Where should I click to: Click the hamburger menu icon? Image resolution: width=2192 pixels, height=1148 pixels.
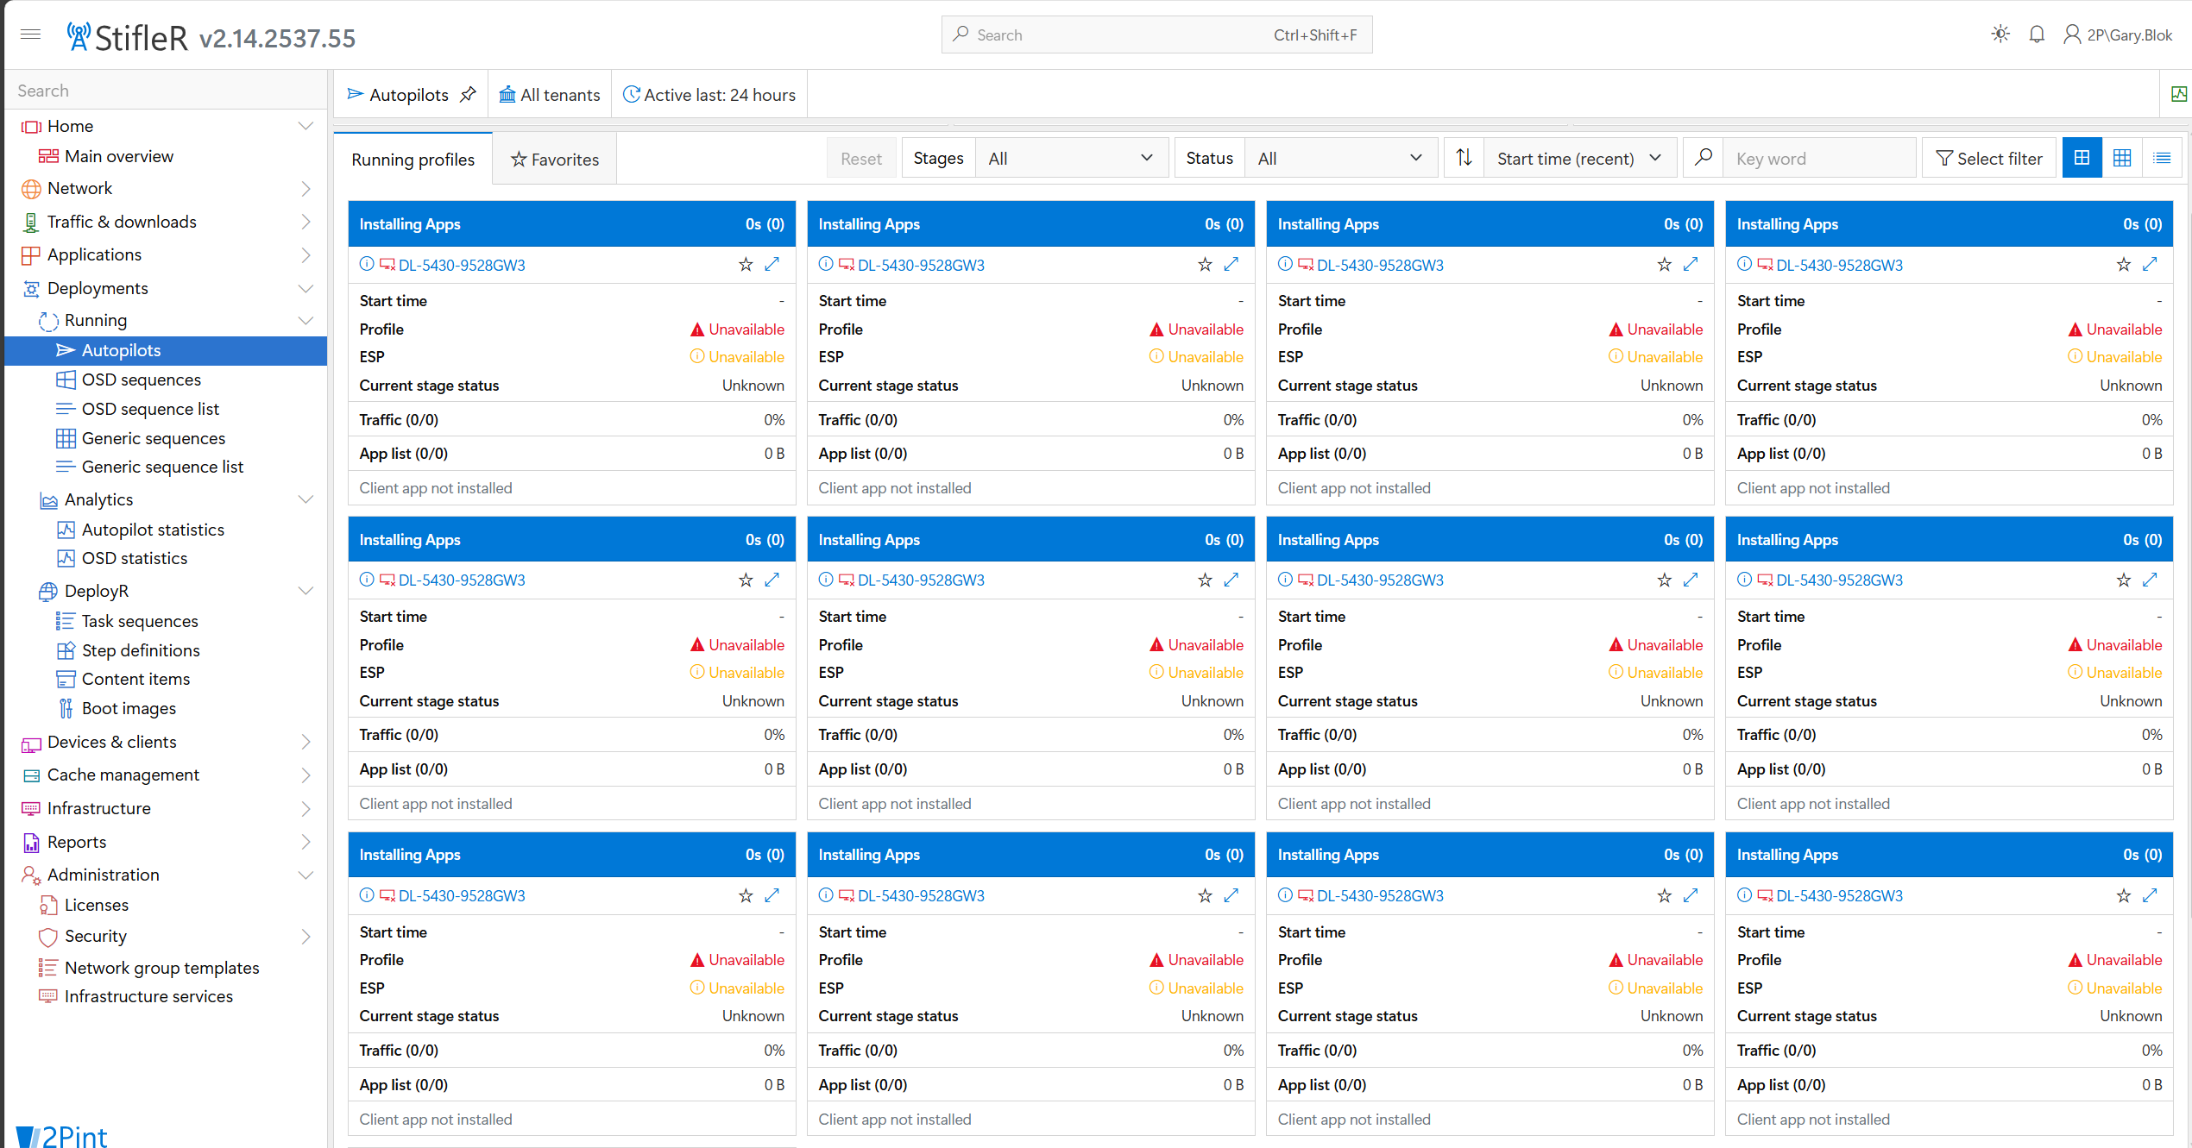pyautogui.click(x=30, y=35)
